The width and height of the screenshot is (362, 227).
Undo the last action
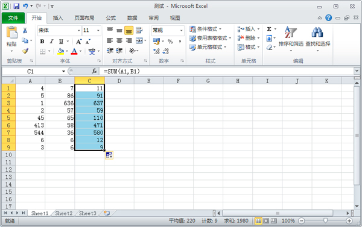click(25, 6)
